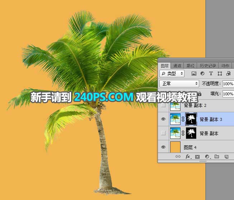This screenshot has height=200, width=234.
Task: Select 背景 副本 3 layer mask thumbnail
Action: [x=191, y=119]
